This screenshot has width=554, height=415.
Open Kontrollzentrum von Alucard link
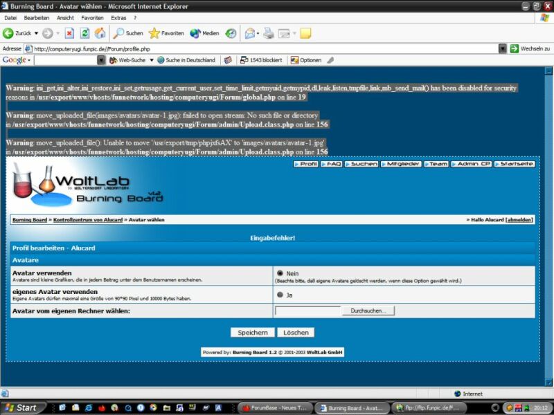pyautogui.click(x=88, y=219)
